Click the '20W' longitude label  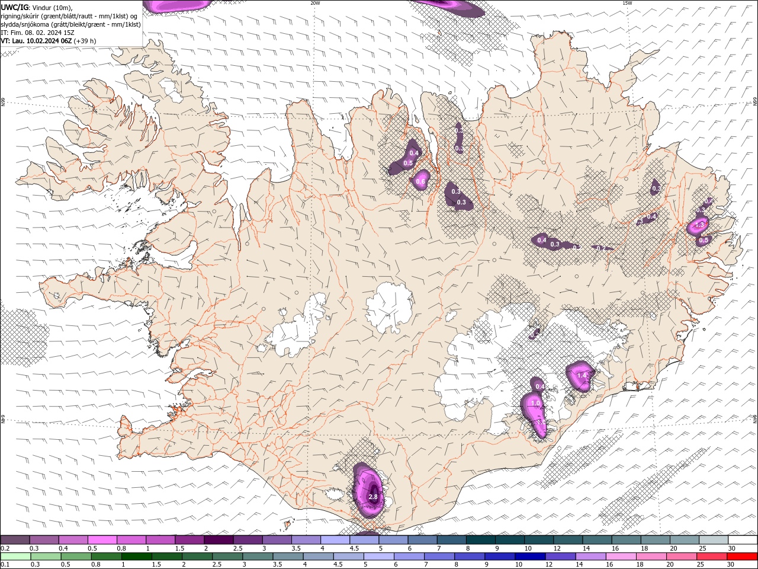pos(315,3)
